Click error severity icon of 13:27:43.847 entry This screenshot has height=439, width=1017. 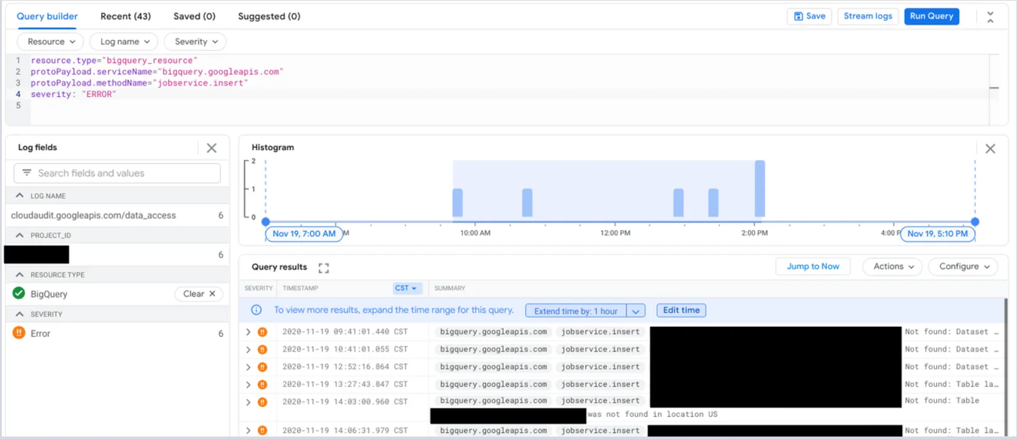click(263, 384)
